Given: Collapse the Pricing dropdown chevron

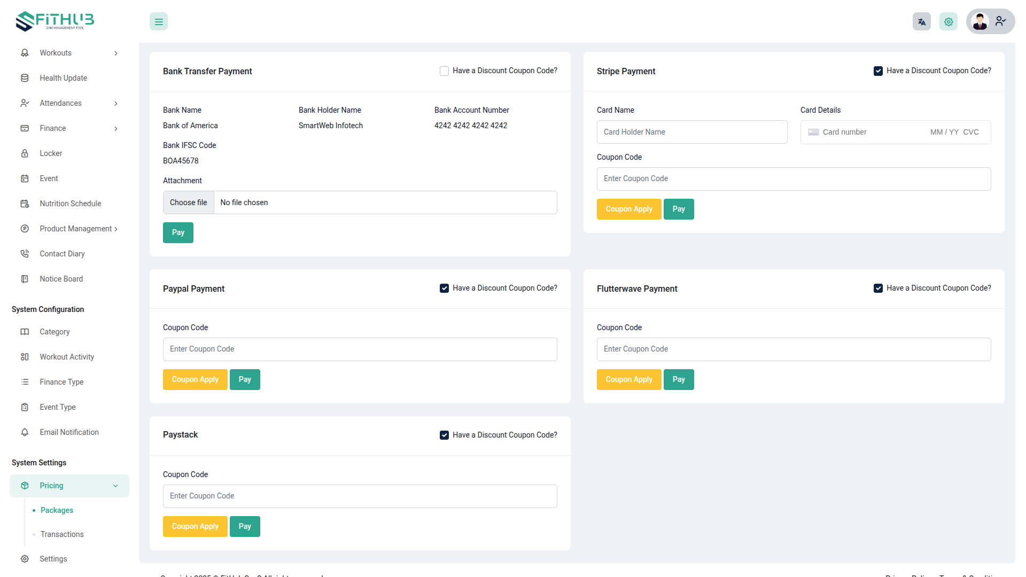Looking at the screenshot, I should click(116, 486).
